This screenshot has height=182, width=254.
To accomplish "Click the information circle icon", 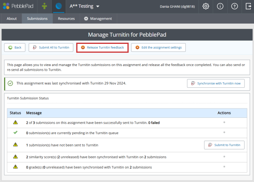I will click(220, 6).
